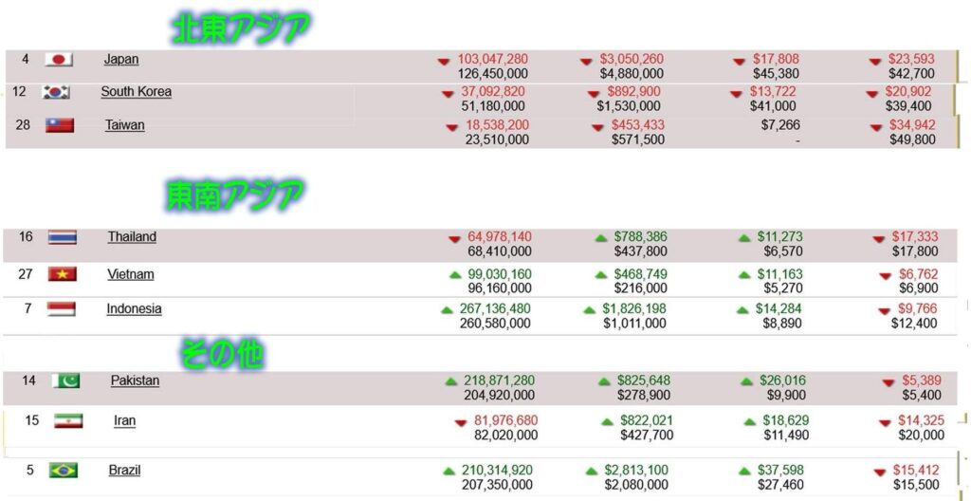Follow the Pakistan link

click(135, 380)
